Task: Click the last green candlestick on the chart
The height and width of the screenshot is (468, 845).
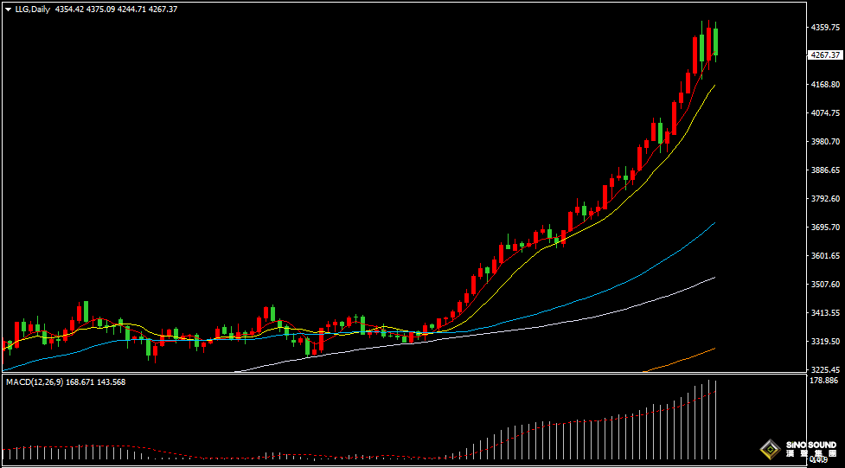Action: (x=715, y=42)
